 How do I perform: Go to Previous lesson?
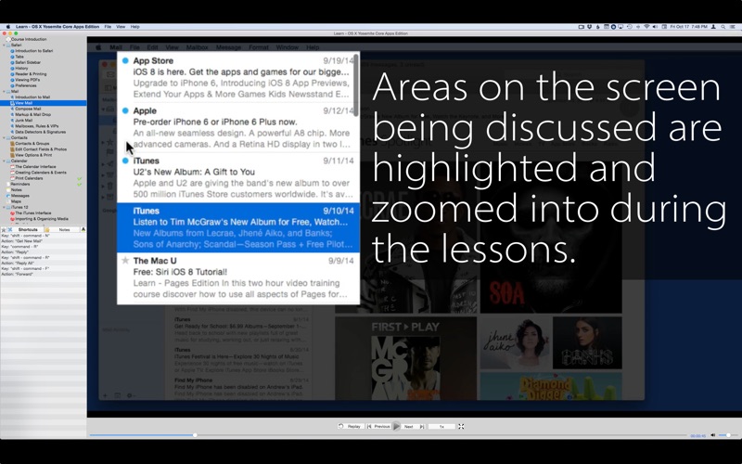[x=378, y=427]
